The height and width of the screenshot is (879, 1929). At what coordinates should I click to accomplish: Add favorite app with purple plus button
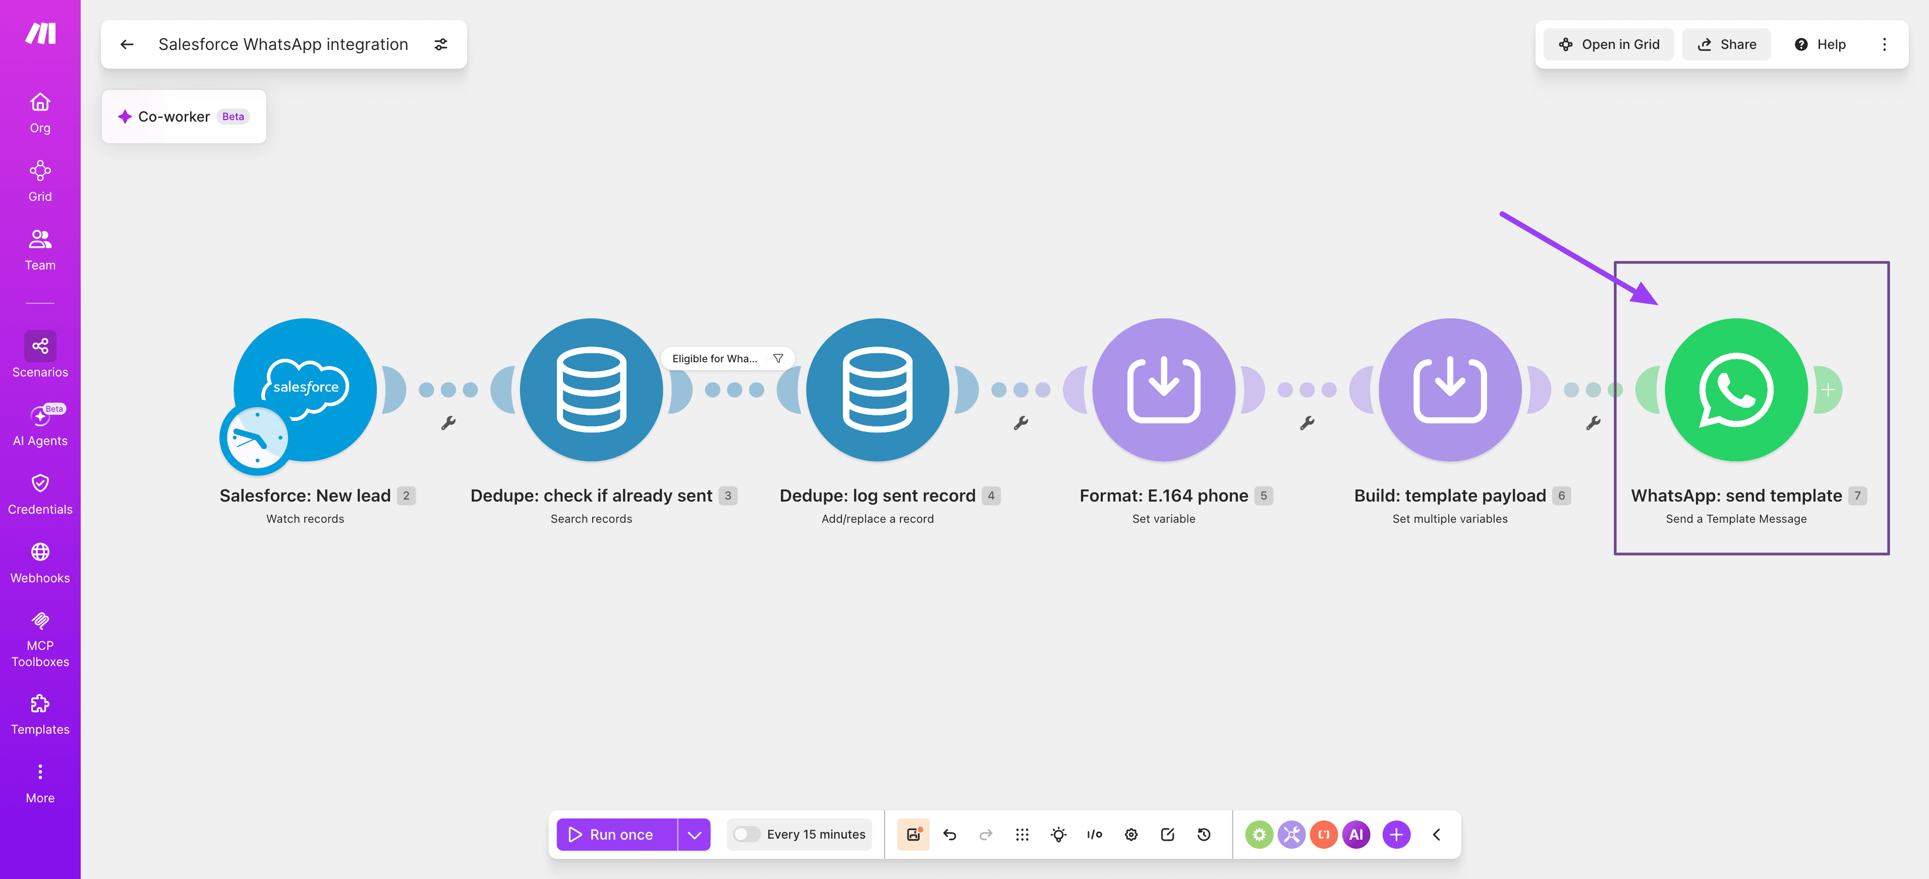tap(1396, 834)
